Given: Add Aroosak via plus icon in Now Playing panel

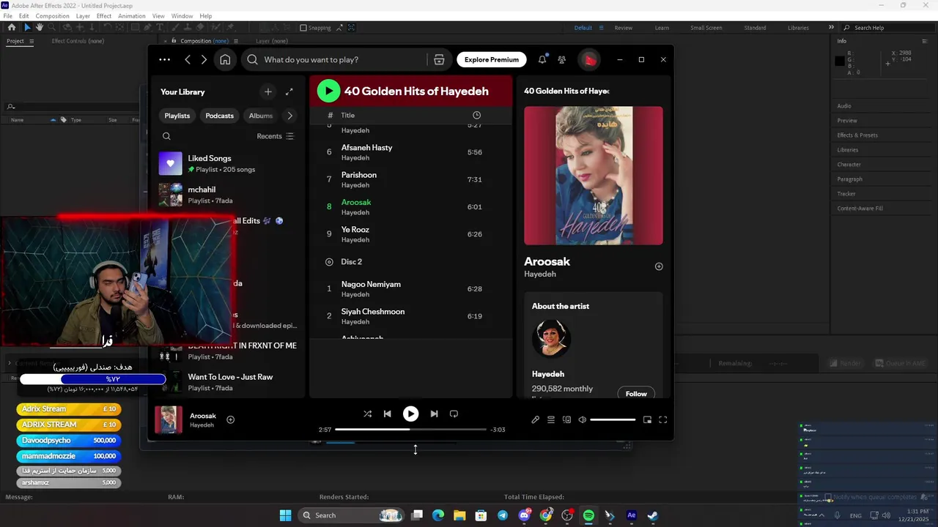Looking at the screenshot, I should [659, 266].
